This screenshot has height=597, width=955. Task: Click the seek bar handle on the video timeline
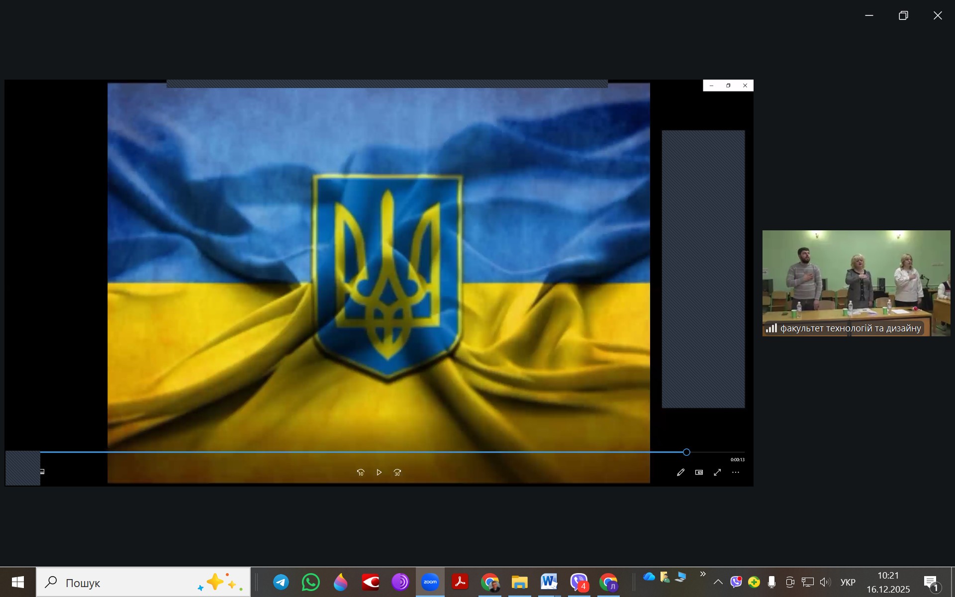click(686, 452)
